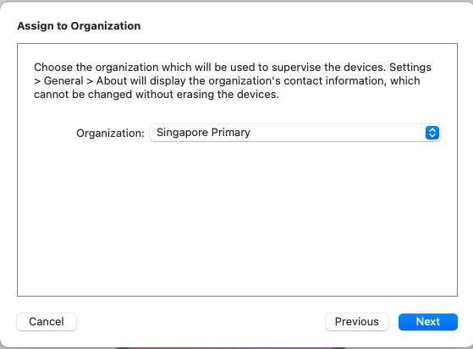473x349 pixels.
Task: Cancel the Assign to Organization dialog
Action: pos(47,322)
